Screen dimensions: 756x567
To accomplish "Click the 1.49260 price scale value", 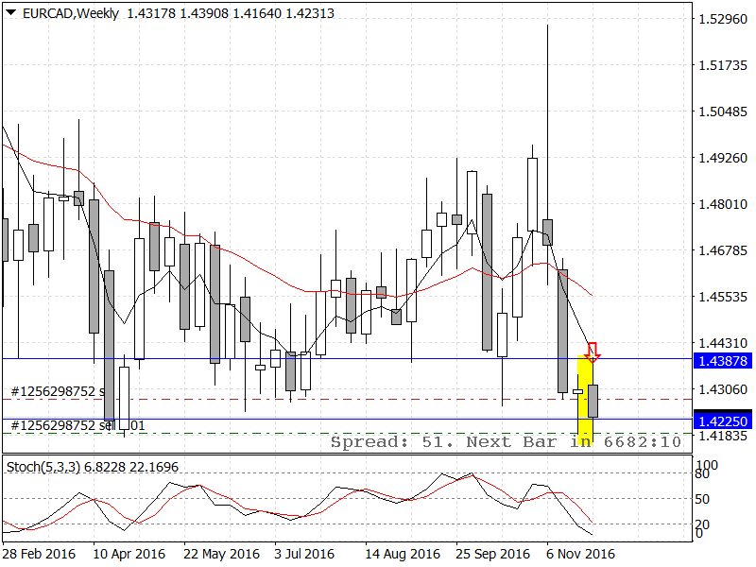I will pyautogui.click(x=723, y=158).
